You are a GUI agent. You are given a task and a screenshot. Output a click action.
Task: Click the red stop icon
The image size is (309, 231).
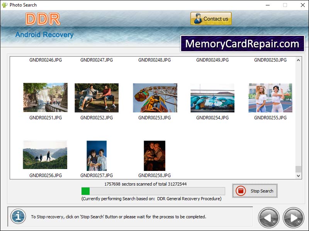(x=241, y=191)
